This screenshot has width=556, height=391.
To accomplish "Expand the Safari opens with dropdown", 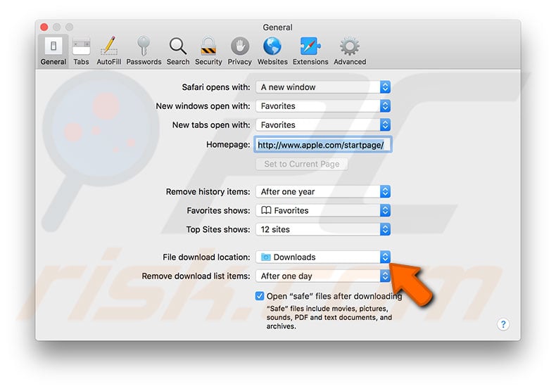I will [323, 87].
